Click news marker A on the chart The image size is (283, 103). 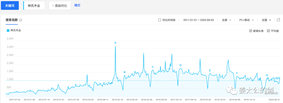116,43
